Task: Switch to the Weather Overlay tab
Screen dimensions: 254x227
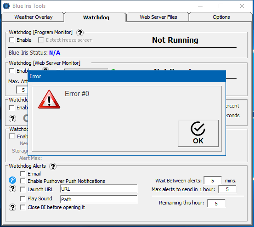Action: [33, 17]
